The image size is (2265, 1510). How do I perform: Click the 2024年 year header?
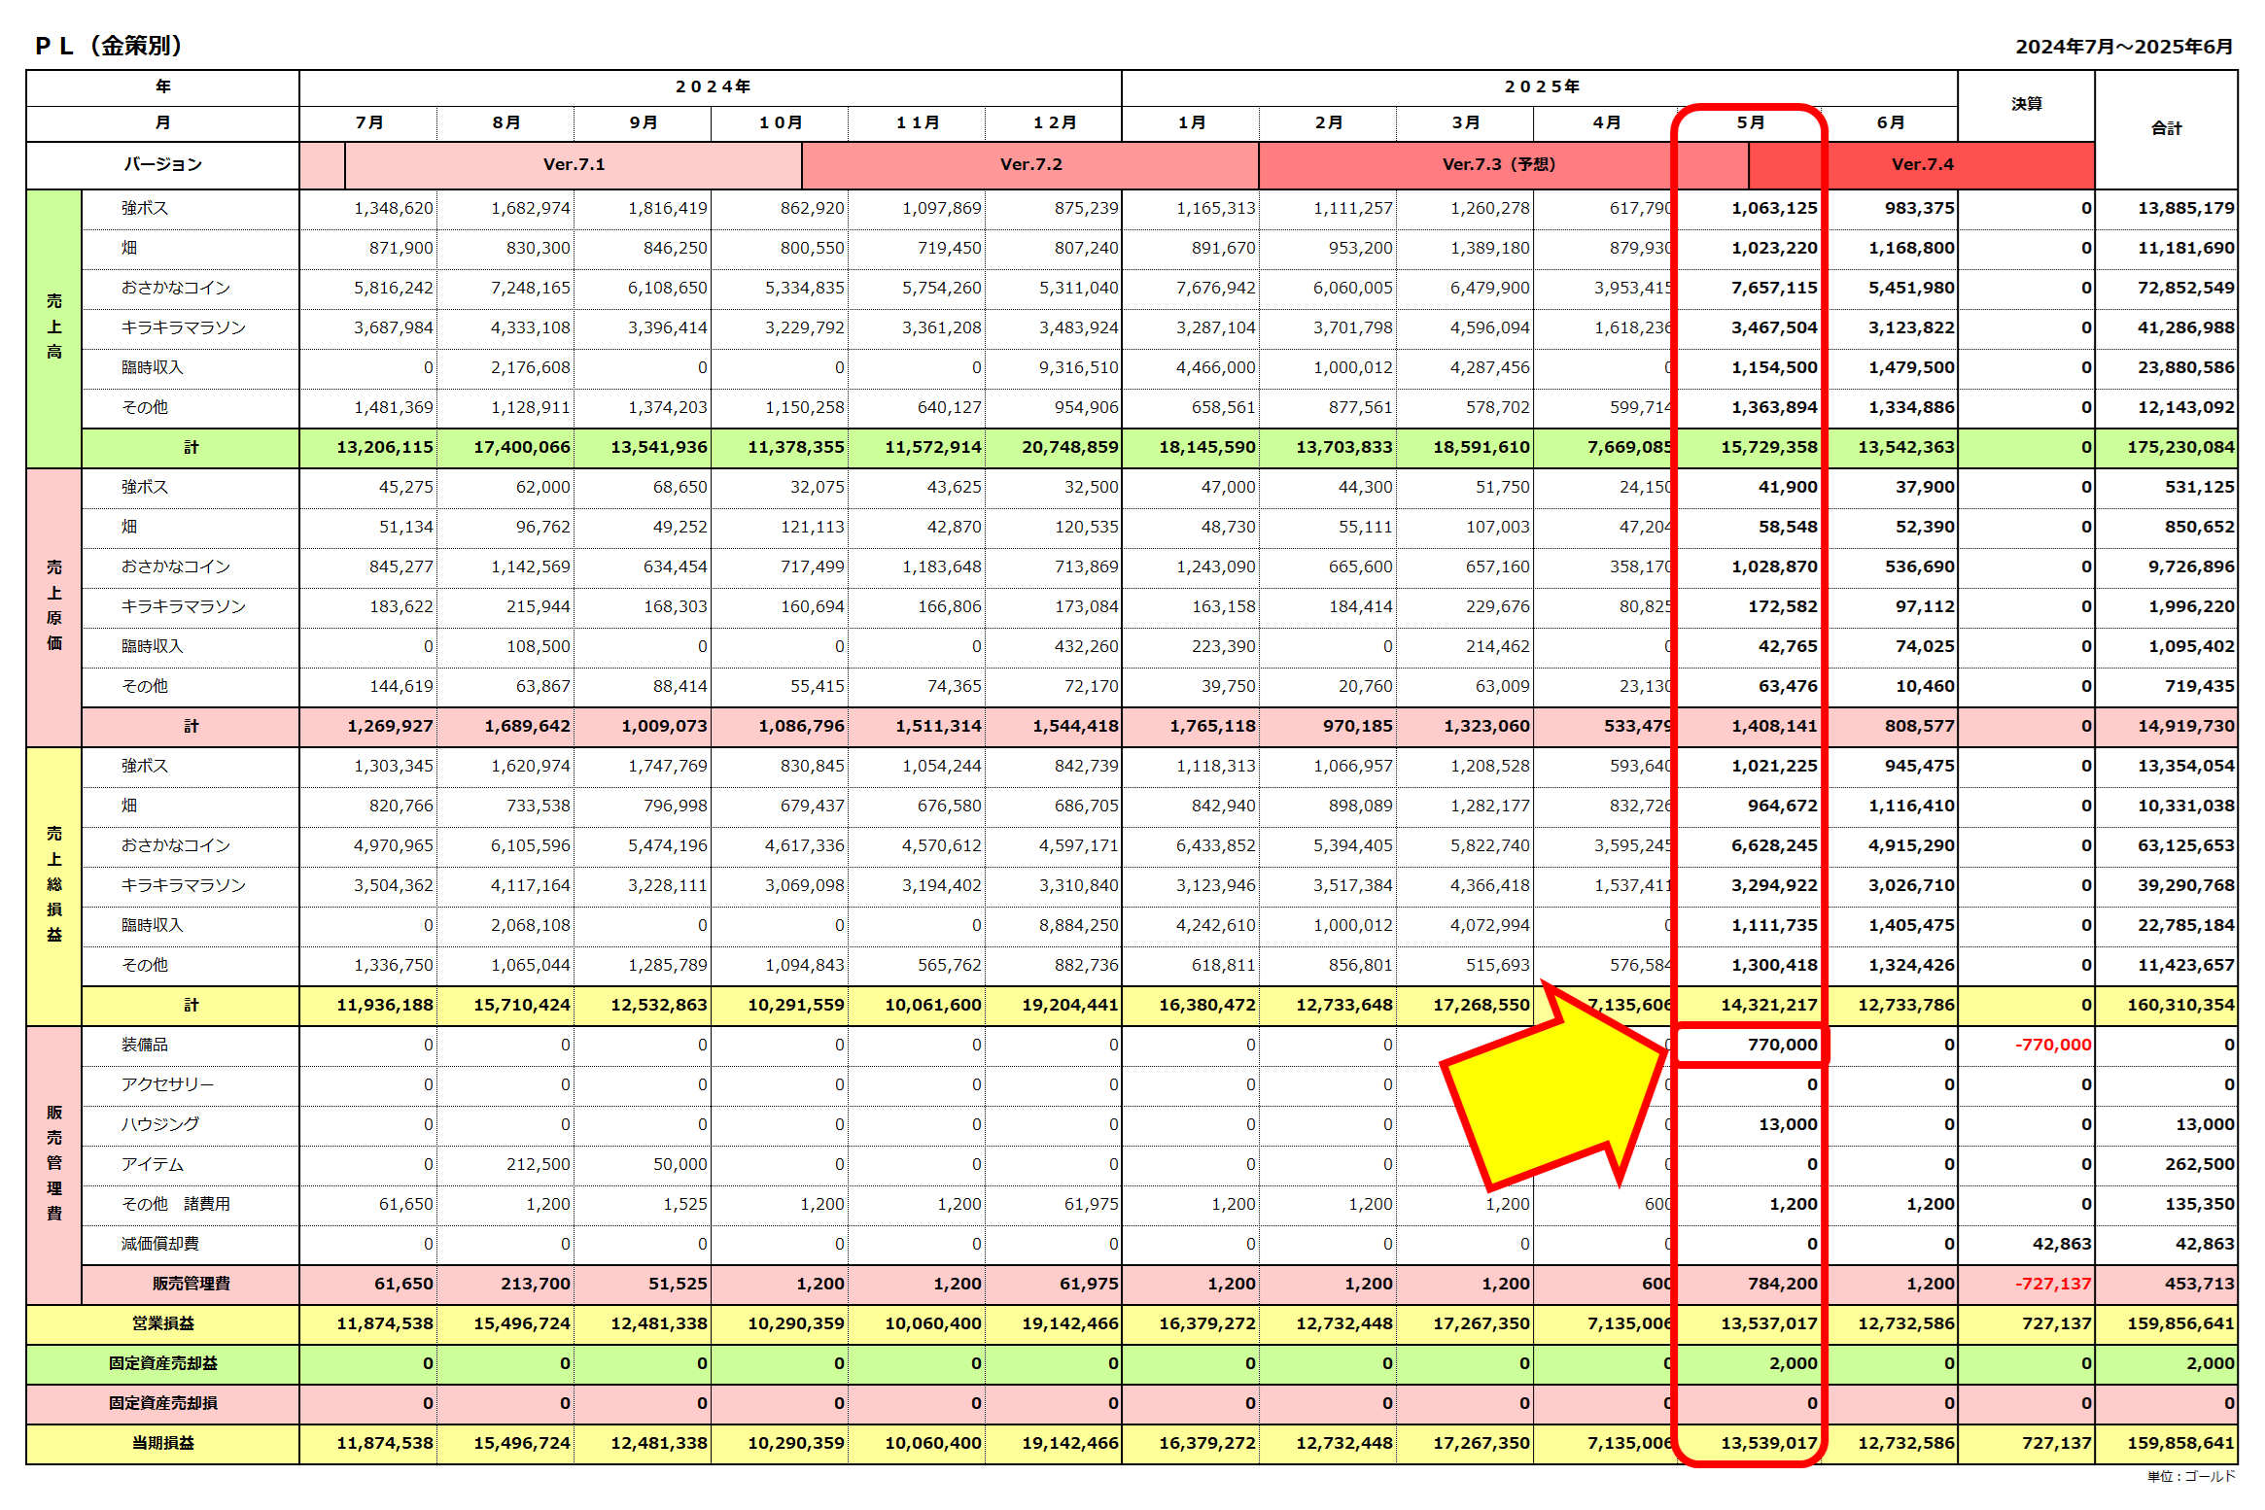(x=712, y=86)
